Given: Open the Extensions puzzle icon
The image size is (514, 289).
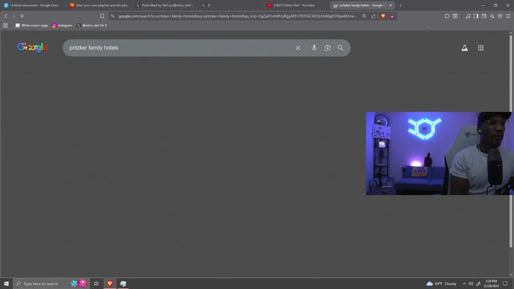Looking at the screenshot, I should point(447,16).
